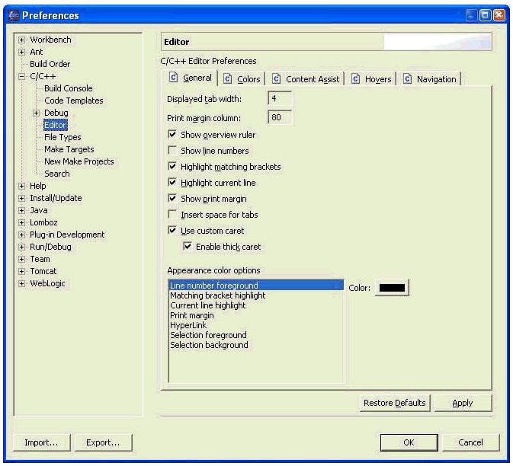513x466 pixels.
Task: Click the Preferences title bar icon
Action: [x=11, y=15]
